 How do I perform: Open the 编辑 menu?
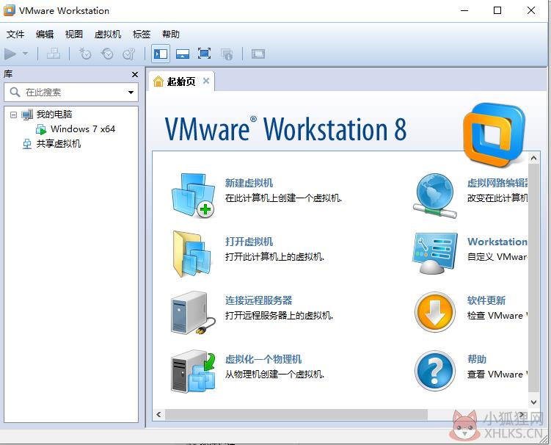tap(45, 34)
